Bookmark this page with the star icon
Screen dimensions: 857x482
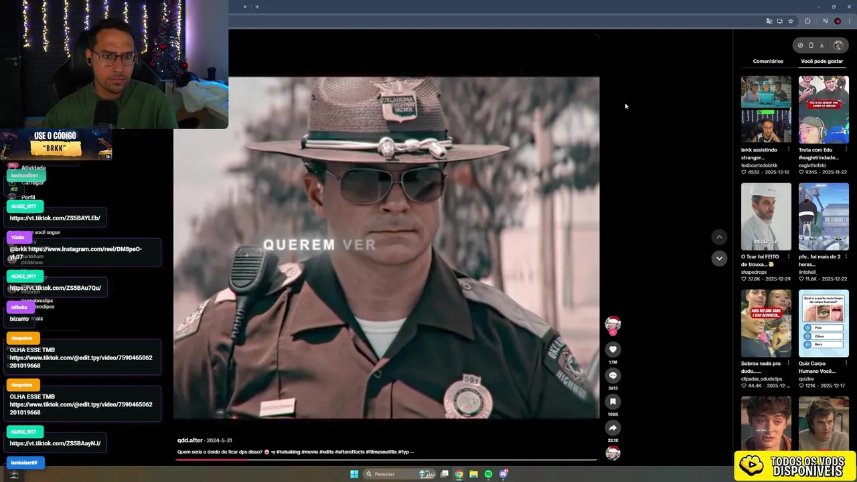pos(791,21)
